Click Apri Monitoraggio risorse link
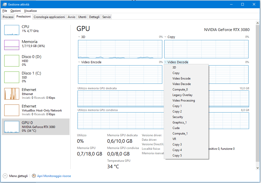Viewport: 261px width, 183px height. (54, 176)
